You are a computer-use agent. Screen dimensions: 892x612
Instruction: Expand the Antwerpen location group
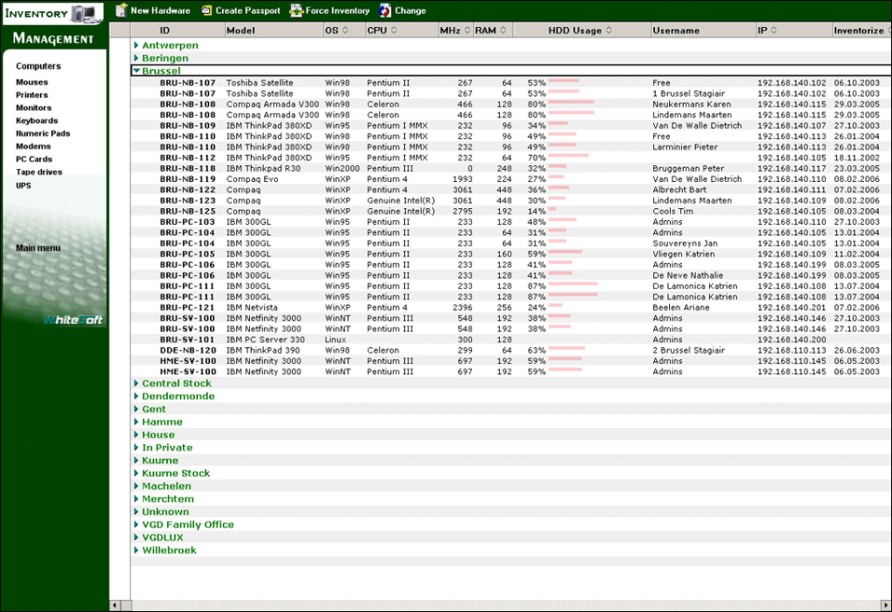[137, 45]
